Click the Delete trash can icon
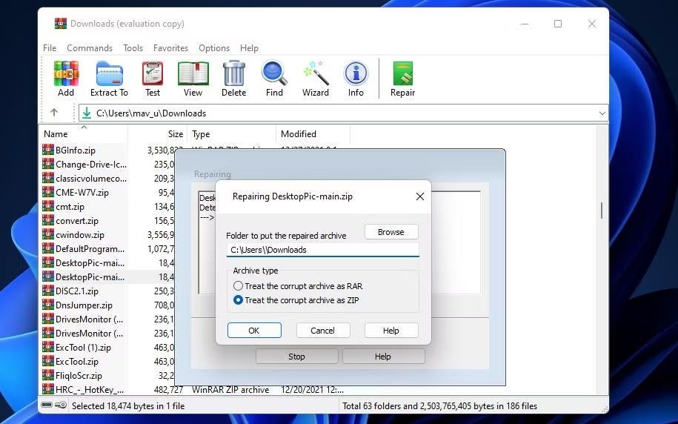This screenshot has width=678, height=424. point(234,73)
